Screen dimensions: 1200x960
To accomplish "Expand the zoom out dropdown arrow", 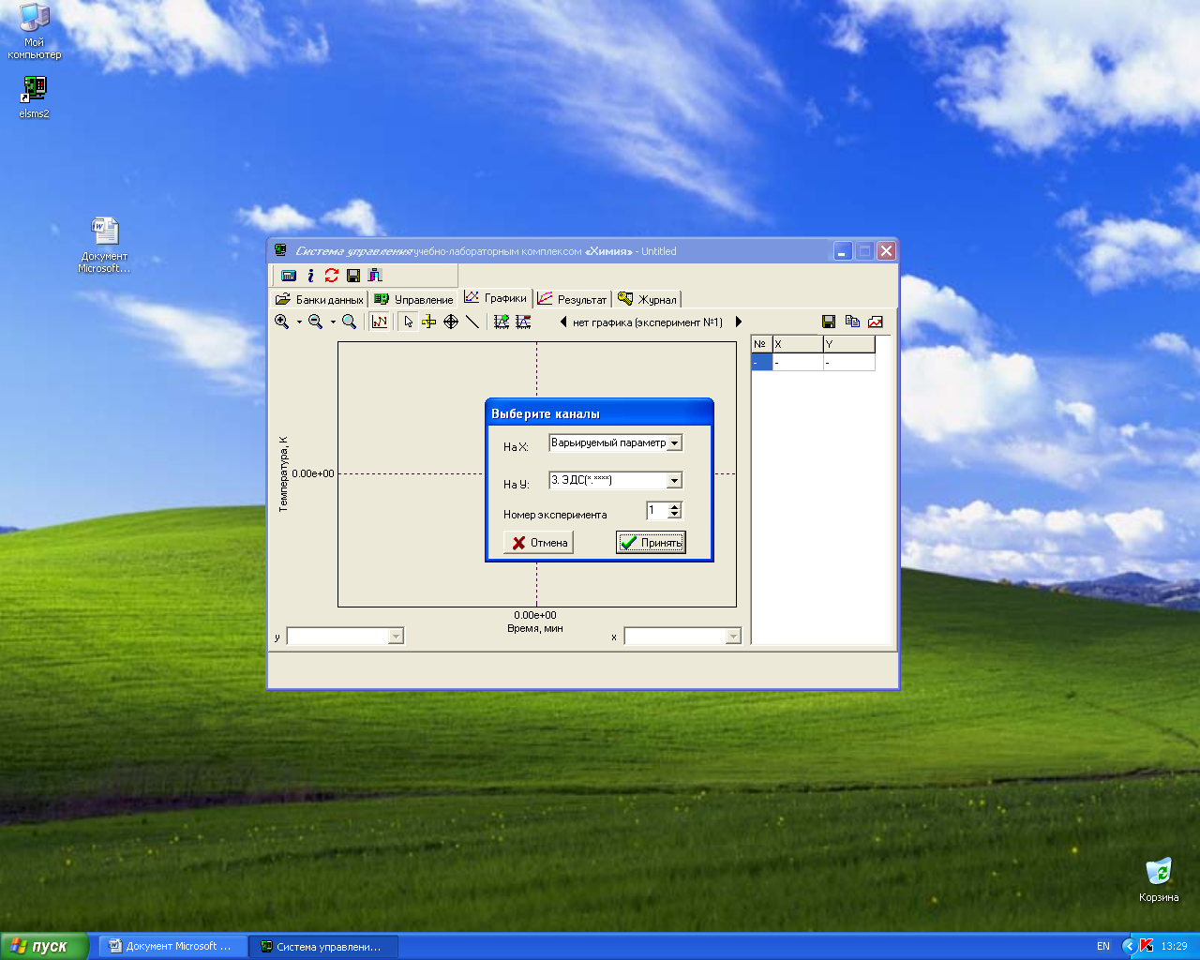I will [x=333, y=322].
